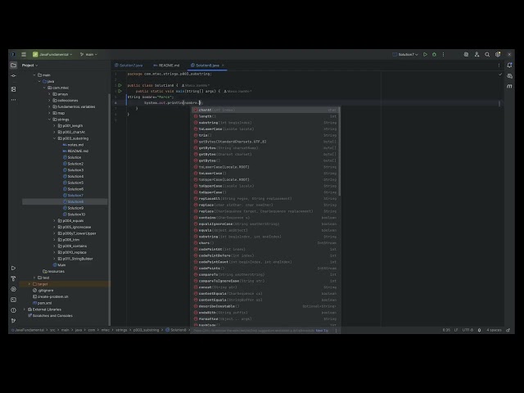Open the Structure tool window
Viewport: 524px width, 393px height.
coord(13,89)
